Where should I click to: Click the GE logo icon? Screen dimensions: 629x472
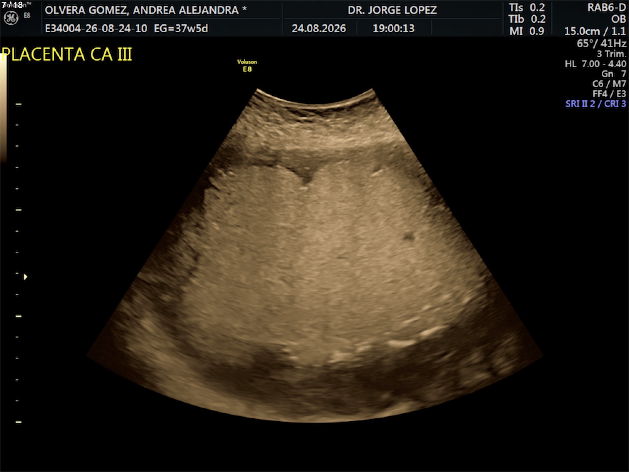point(11,18)
